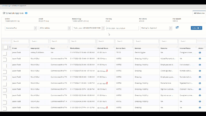Click sort arrows on Service Code column header
The image size is (206, 116).
coord(132,47)
